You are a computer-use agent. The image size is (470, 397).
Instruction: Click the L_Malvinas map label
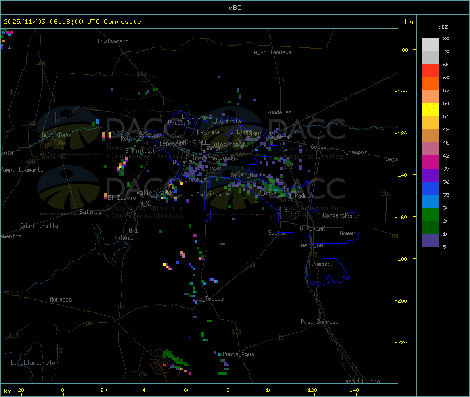point(206,194)
